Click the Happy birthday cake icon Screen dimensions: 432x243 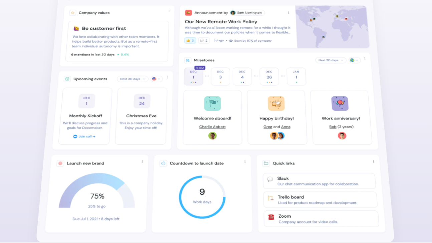(276, 104)
